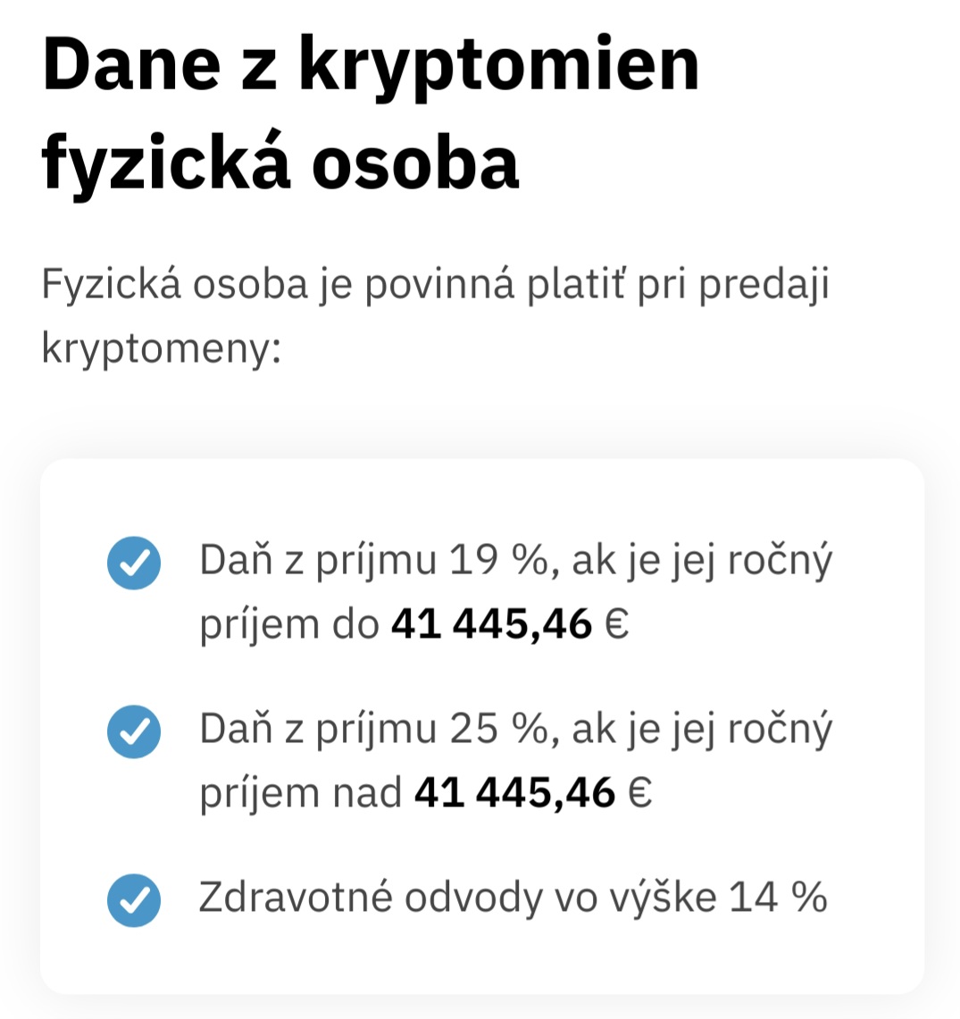Click the heading line "fyzická osoba"
The height and width of the screenshot is (1019, 960).
pos(280,163)
